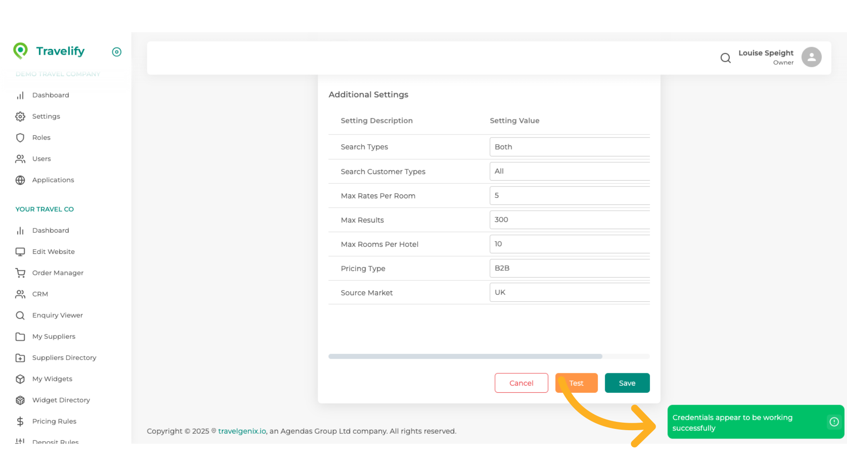The height and width of the screenshot is (476, 847).
Task: Open Order Manager via the cart icon
Action: point(20,273)
